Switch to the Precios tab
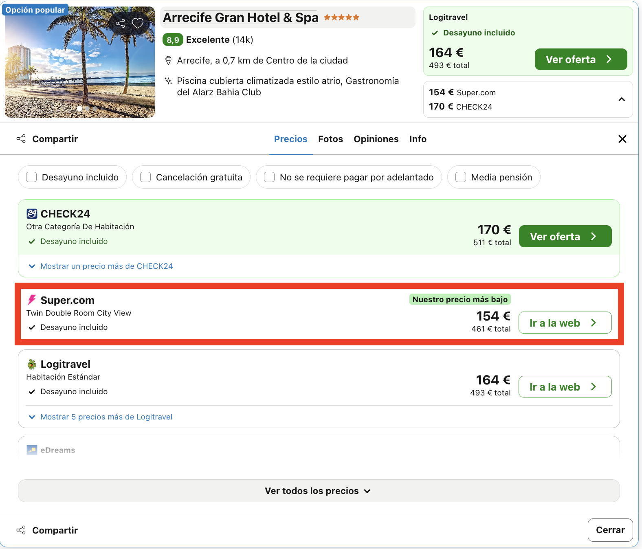Viewport: 642px width, 549px height. [x=291, y=139]
